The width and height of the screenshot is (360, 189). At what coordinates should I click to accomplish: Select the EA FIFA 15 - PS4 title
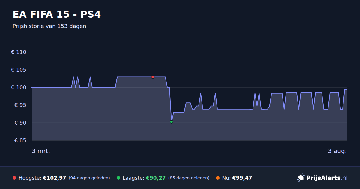pyautogui.click(x=57, y=14)
